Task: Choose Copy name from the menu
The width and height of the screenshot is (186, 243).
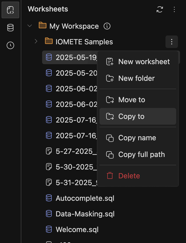Action: [x=137, y=138]
